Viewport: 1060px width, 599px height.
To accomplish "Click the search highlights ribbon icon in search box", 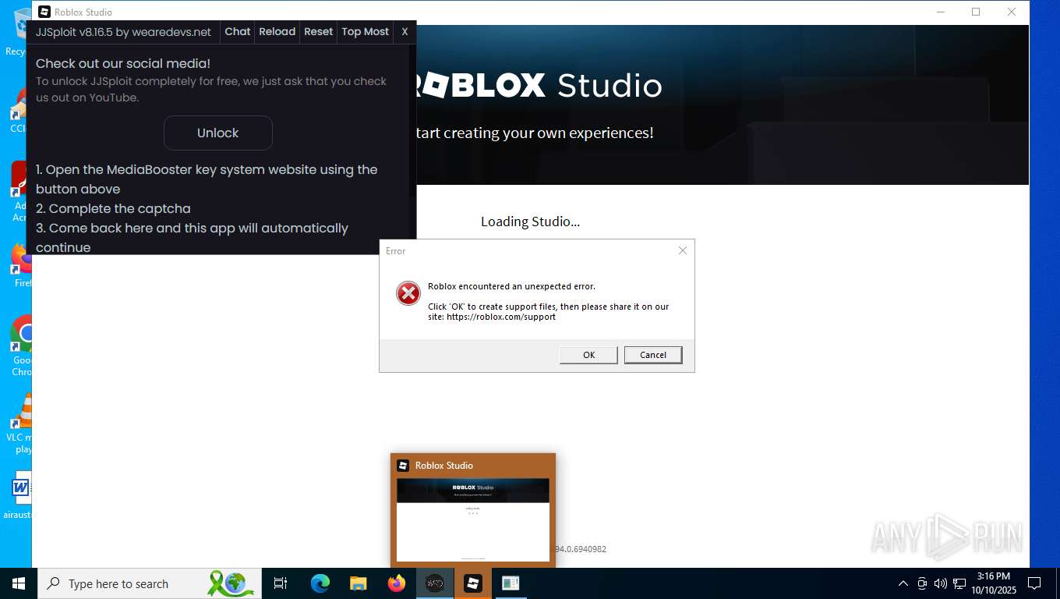I will click(231, 583).
